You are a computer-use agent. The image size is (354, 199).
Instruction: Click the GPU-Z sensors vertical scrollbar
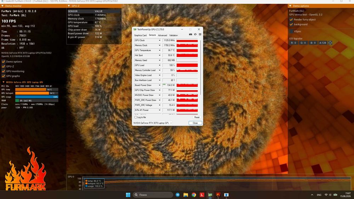200,68
